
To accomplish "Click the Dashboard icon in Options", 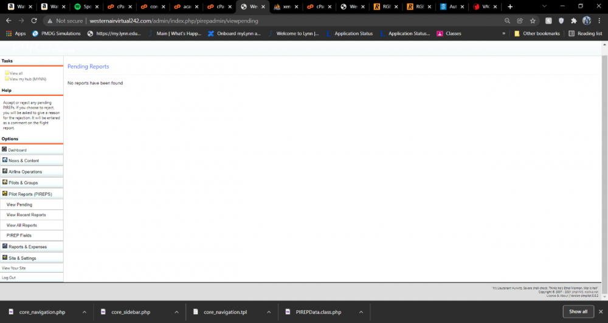I will 5,149.
